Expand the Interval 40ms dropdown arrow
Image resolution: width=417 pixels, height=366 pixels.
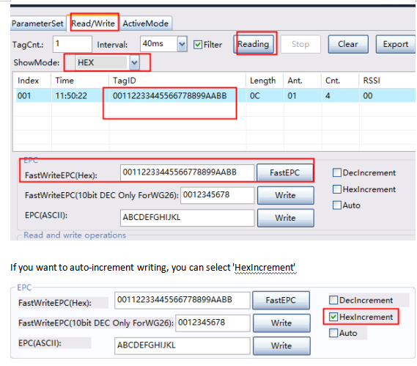click(x=182, y=44)
